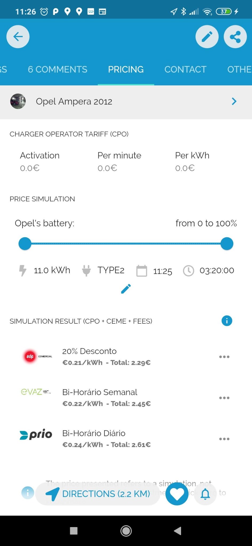
Task: Add charger to favorites with heart icon
Action: pos(177,493)
